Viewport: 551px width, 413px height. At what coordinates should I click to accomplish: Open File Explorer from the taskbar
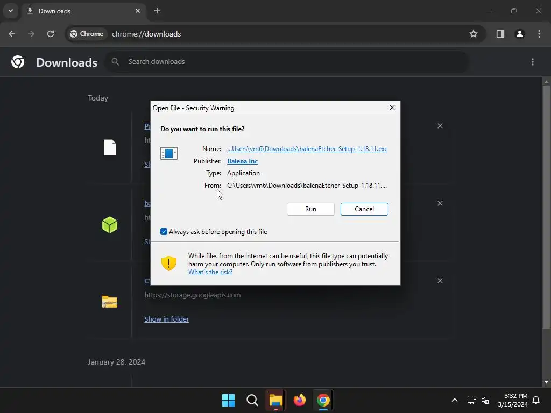pos(276,400)
